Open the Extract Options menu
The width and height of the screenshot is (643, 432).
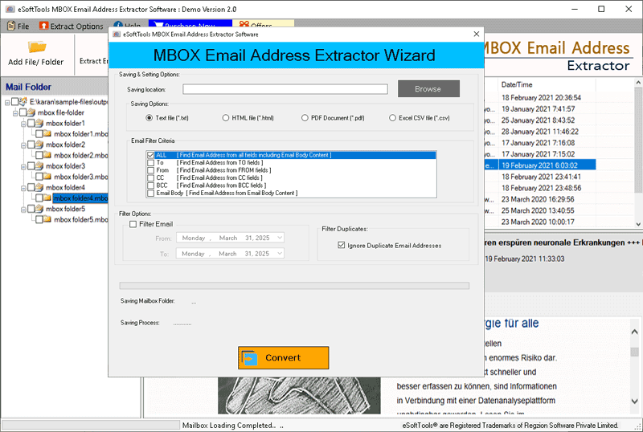click(72, 26)
